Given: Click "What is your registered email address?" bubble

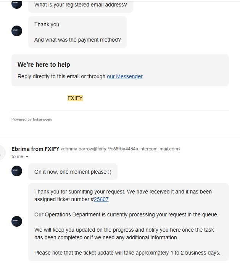Looking at the screenshot, I should (x=81, y=5).
